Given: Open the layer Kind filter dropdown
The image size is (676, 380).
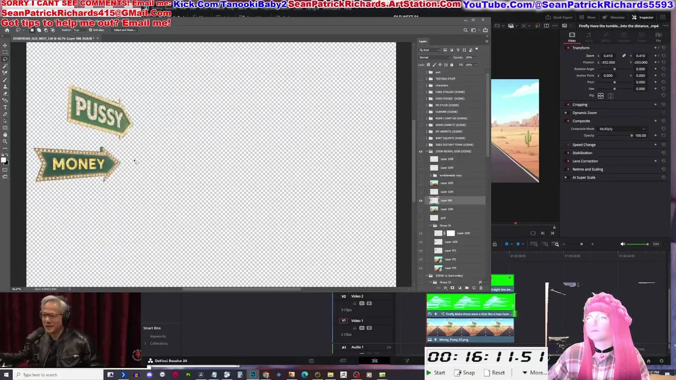Looking at the screenshot, I should coord(431,50).
